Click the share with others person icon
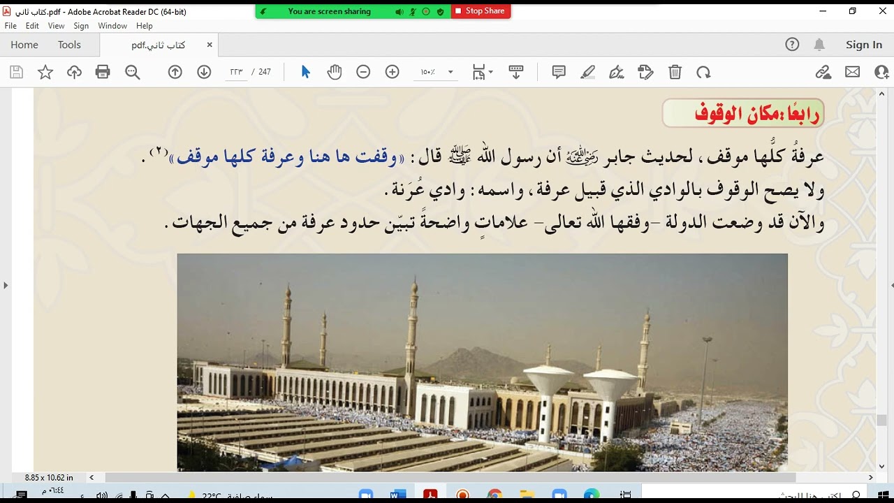 pyautogui.click(x=881, y=72)
